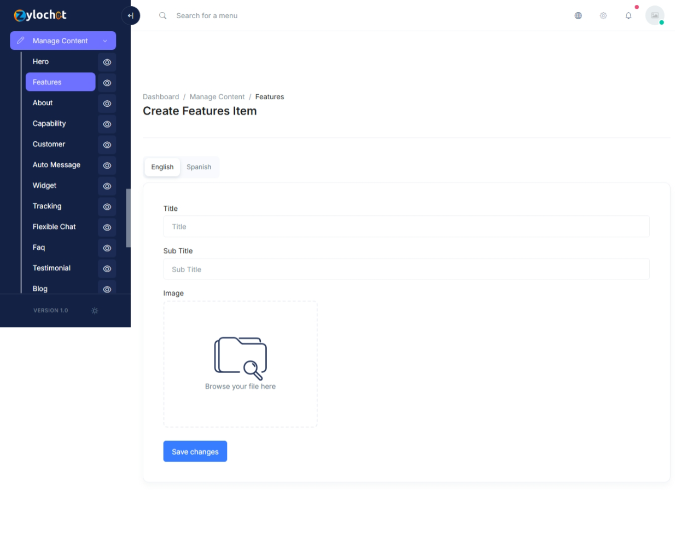Toggle visibility eye for Testimonial
Screen dimensions: 675x540
(107, 268)
